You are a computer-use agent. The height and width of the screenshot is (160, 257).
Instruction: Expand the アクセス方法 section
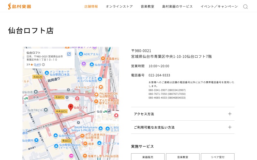click(183, 114)
